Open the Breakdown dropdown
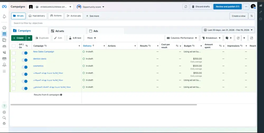The width and height of the screenshot is (264, 133). coord(211,38)
